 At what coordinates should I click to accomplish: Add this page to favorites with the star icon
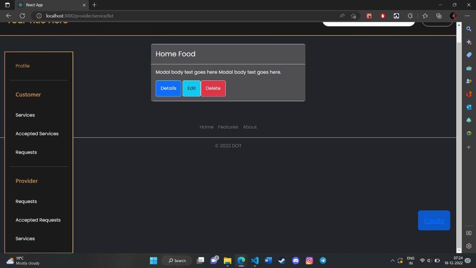[x=353, y=16]
